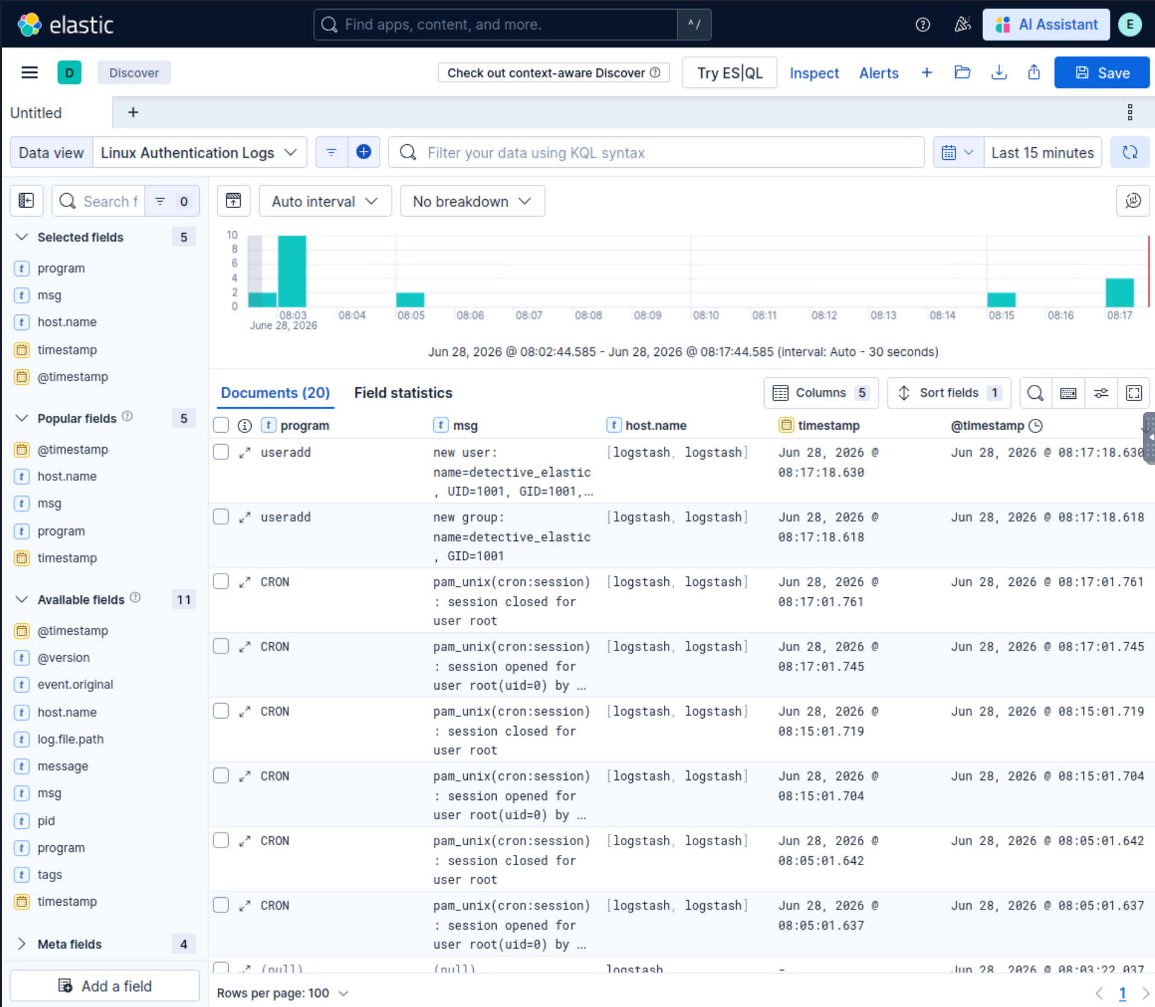Switch to Field statistics tab

point(403,393)
